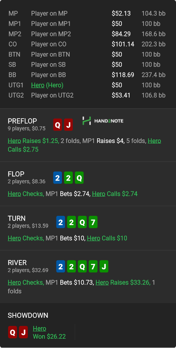Screen dimensions: 176x348
Task: Click the green J card on river
Action: pyautogui.click(x=104, y=266)
